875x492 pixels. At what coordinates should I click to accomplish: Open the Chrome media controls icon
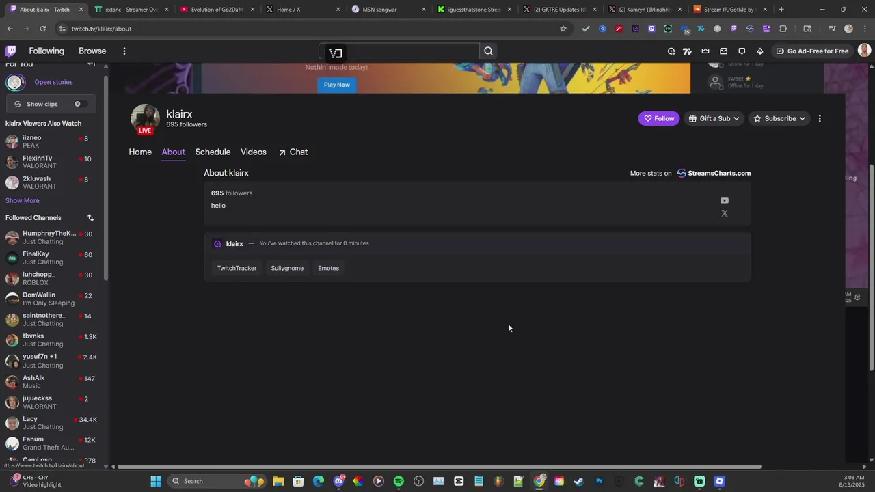[831, 29]
